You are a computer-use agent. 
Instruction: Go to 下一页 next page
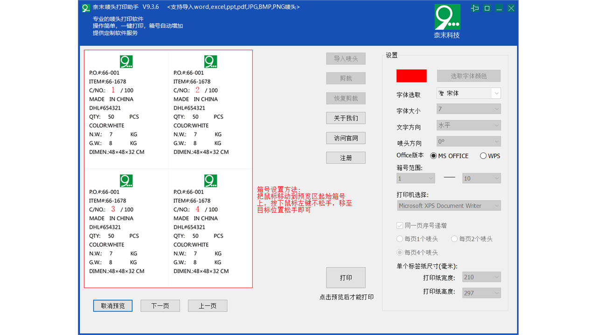(160, 306)
